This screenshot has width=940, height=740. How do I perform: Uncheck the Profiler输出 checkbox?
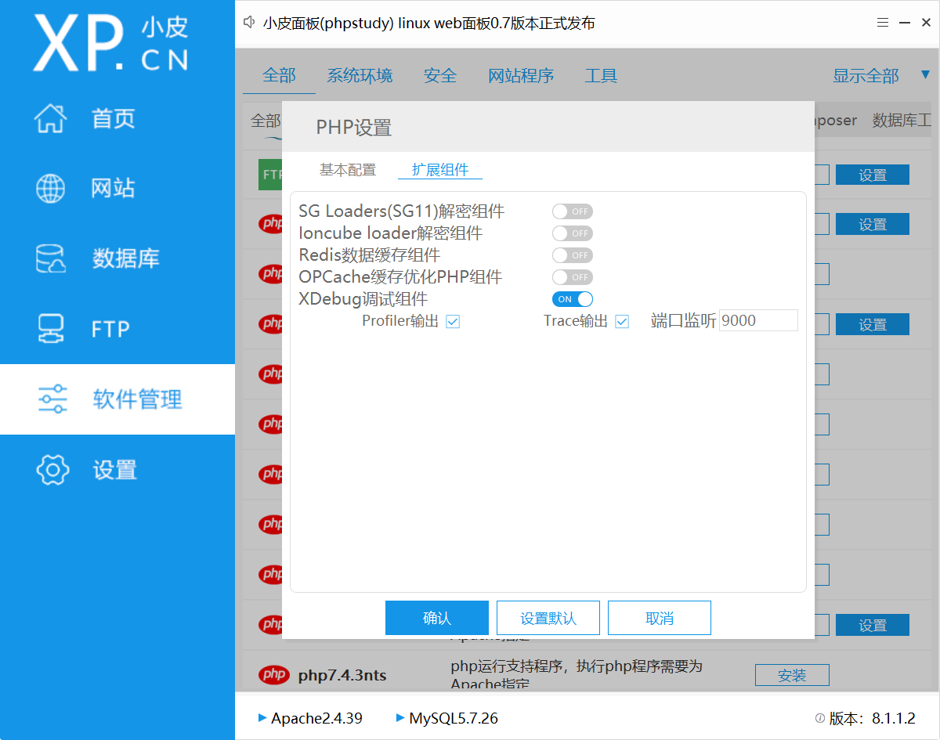pos(453,321)
